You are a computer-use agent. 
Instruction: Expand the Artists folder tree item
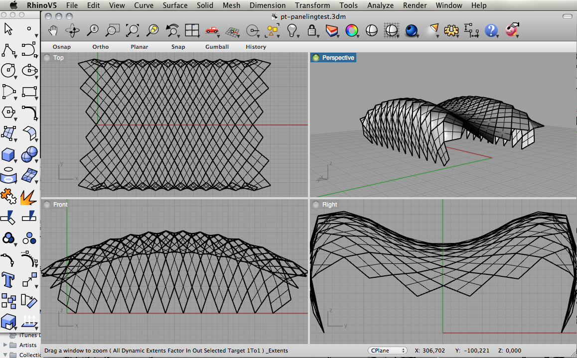(x=5, y=345)
